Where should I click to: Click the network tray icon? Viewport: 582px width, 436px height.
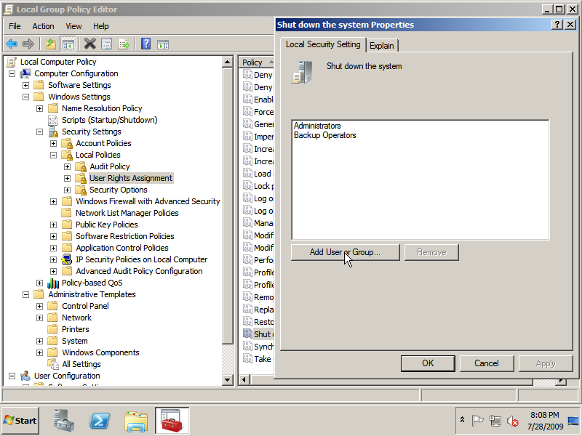[495, 421]
